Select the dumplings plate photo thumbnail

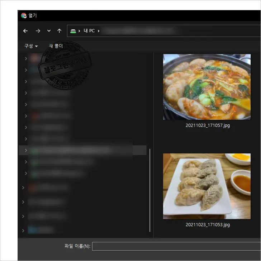(x=207, y=186)
